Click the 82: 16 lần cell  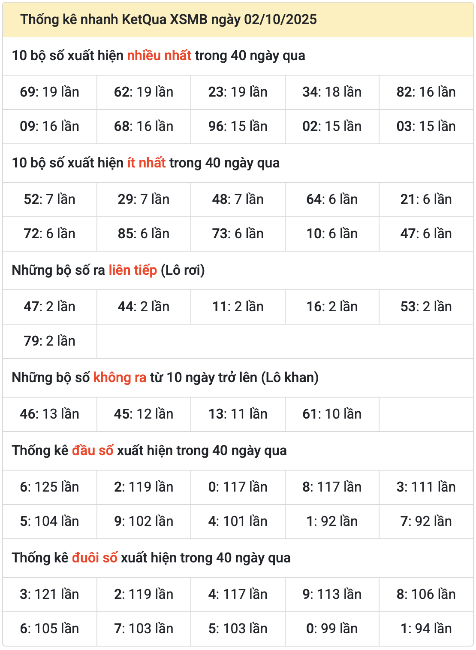click(x=426, y=92)
